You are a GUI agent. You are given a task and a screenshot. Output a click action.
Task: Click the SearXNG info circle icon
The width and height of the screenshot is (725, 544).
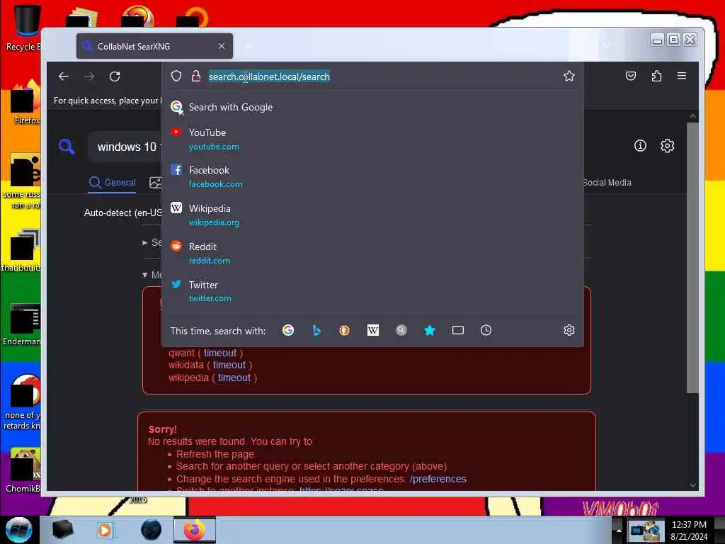(640, 146)
